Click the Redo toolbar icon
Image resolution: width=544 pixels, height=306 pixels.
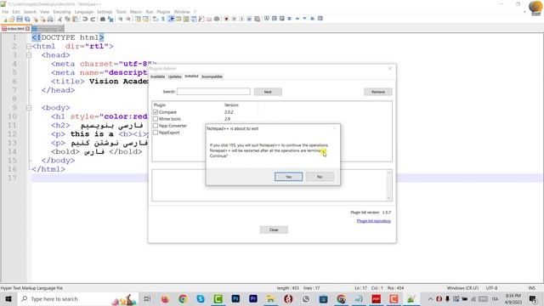click(93, 19)
